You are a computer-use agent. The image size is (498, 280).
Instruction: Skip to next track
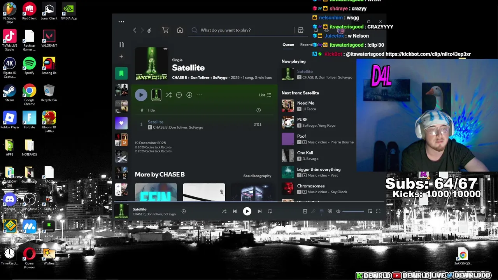tap(260, 212)
